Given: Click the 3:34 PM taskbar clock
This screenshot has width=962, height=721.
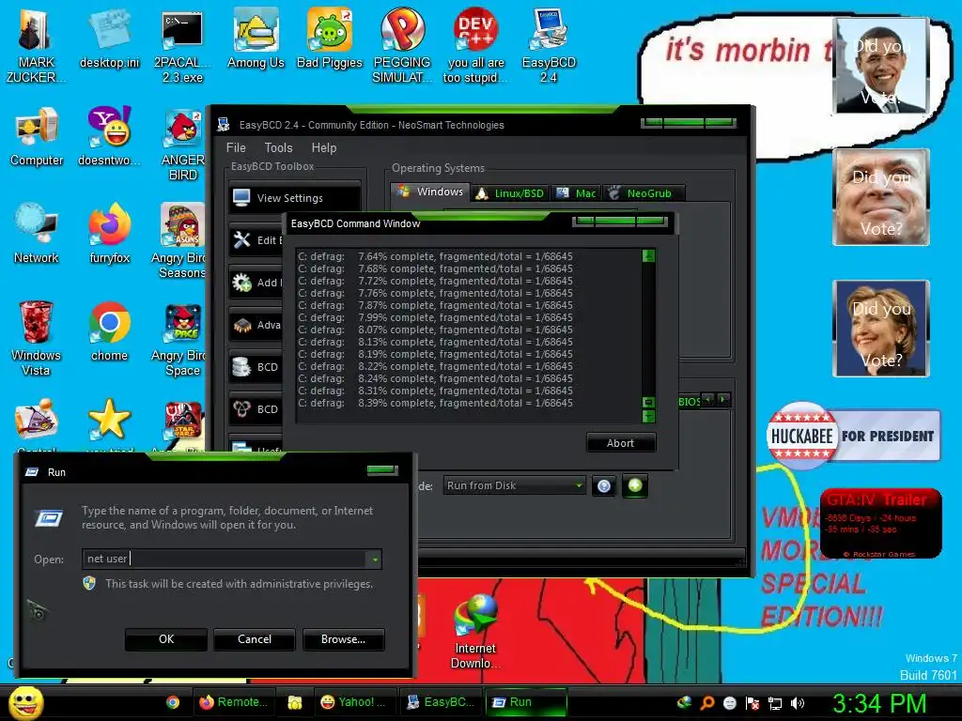Looking at the screenshot, I should (879, 703).
